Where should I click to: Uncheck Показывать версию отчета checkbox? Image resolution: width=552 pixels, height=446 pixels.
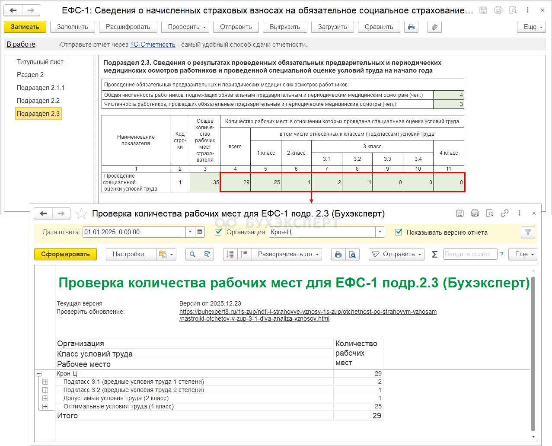[x=399, y=232]
